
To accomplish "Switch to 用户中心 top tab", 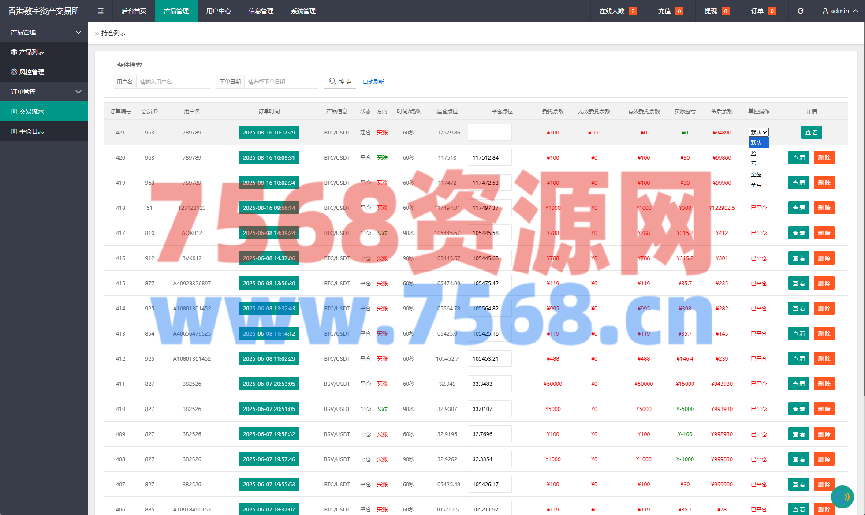I will tap(218, 11).
